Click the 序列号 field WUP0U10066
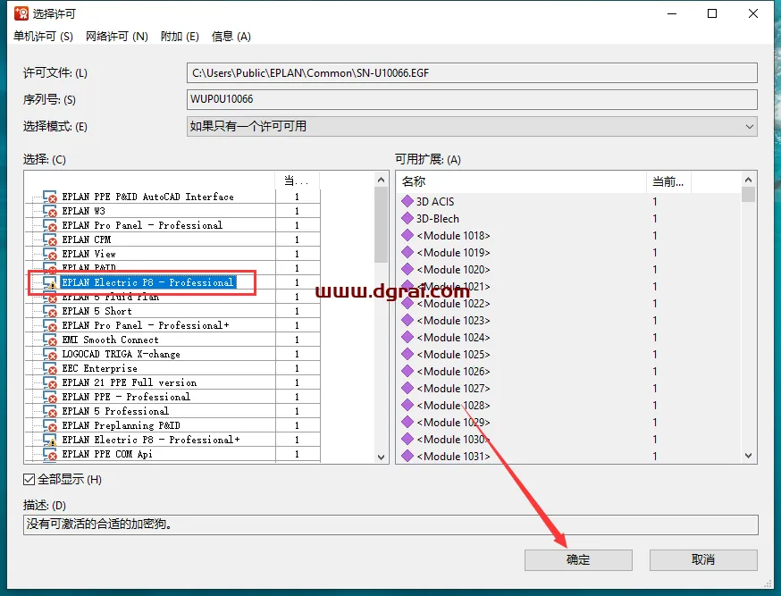Screen dimensions: 781x596 coord(472,99)
